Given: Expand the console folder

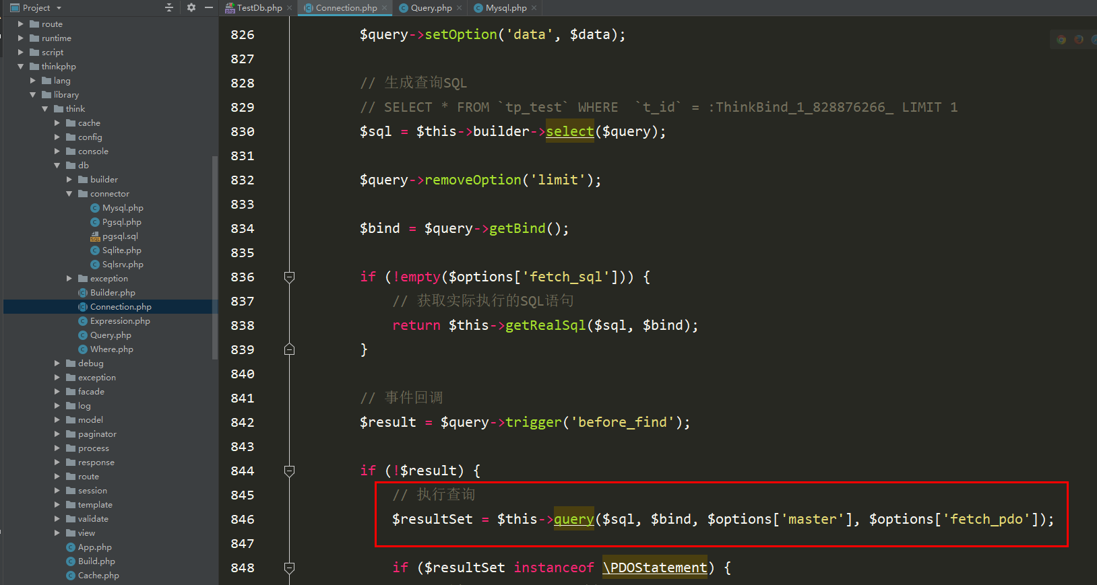Looking at the screenshot, I should tap(57, 151).
